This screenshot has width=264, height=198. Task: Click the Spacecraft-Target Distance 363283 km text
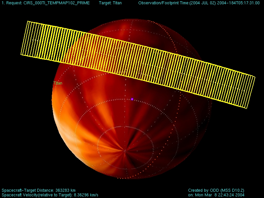click(39, 190)
